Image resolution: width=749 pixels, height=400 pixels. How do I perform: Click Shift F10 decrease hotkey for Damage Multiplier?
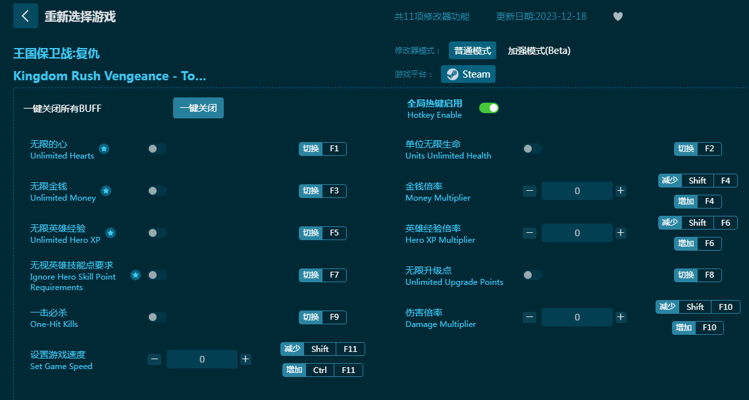tap(698, 307)
